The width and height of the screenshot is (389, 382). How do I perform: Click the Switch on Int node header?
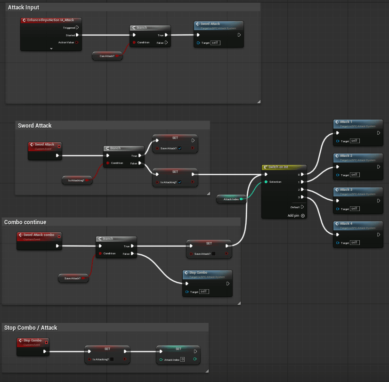pyautogui.click(x=284, y=167)
